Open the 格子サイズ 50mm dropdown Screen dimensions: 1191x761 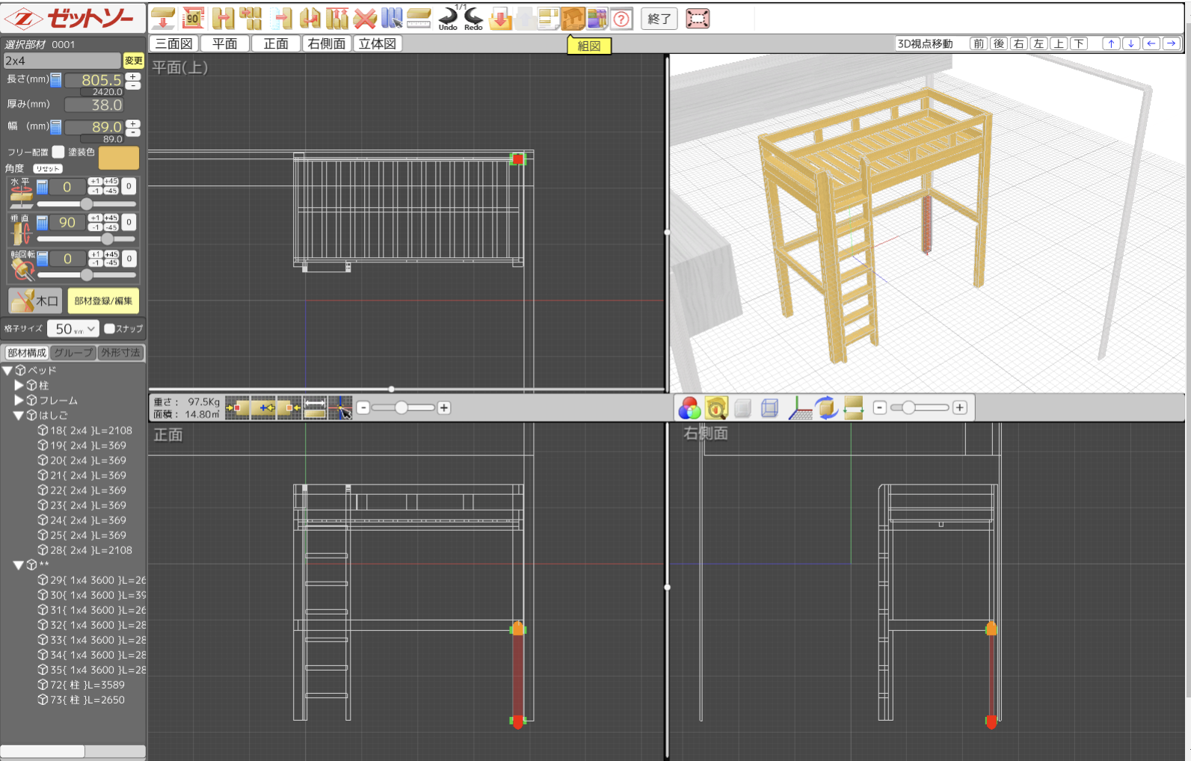pos(73,329)
